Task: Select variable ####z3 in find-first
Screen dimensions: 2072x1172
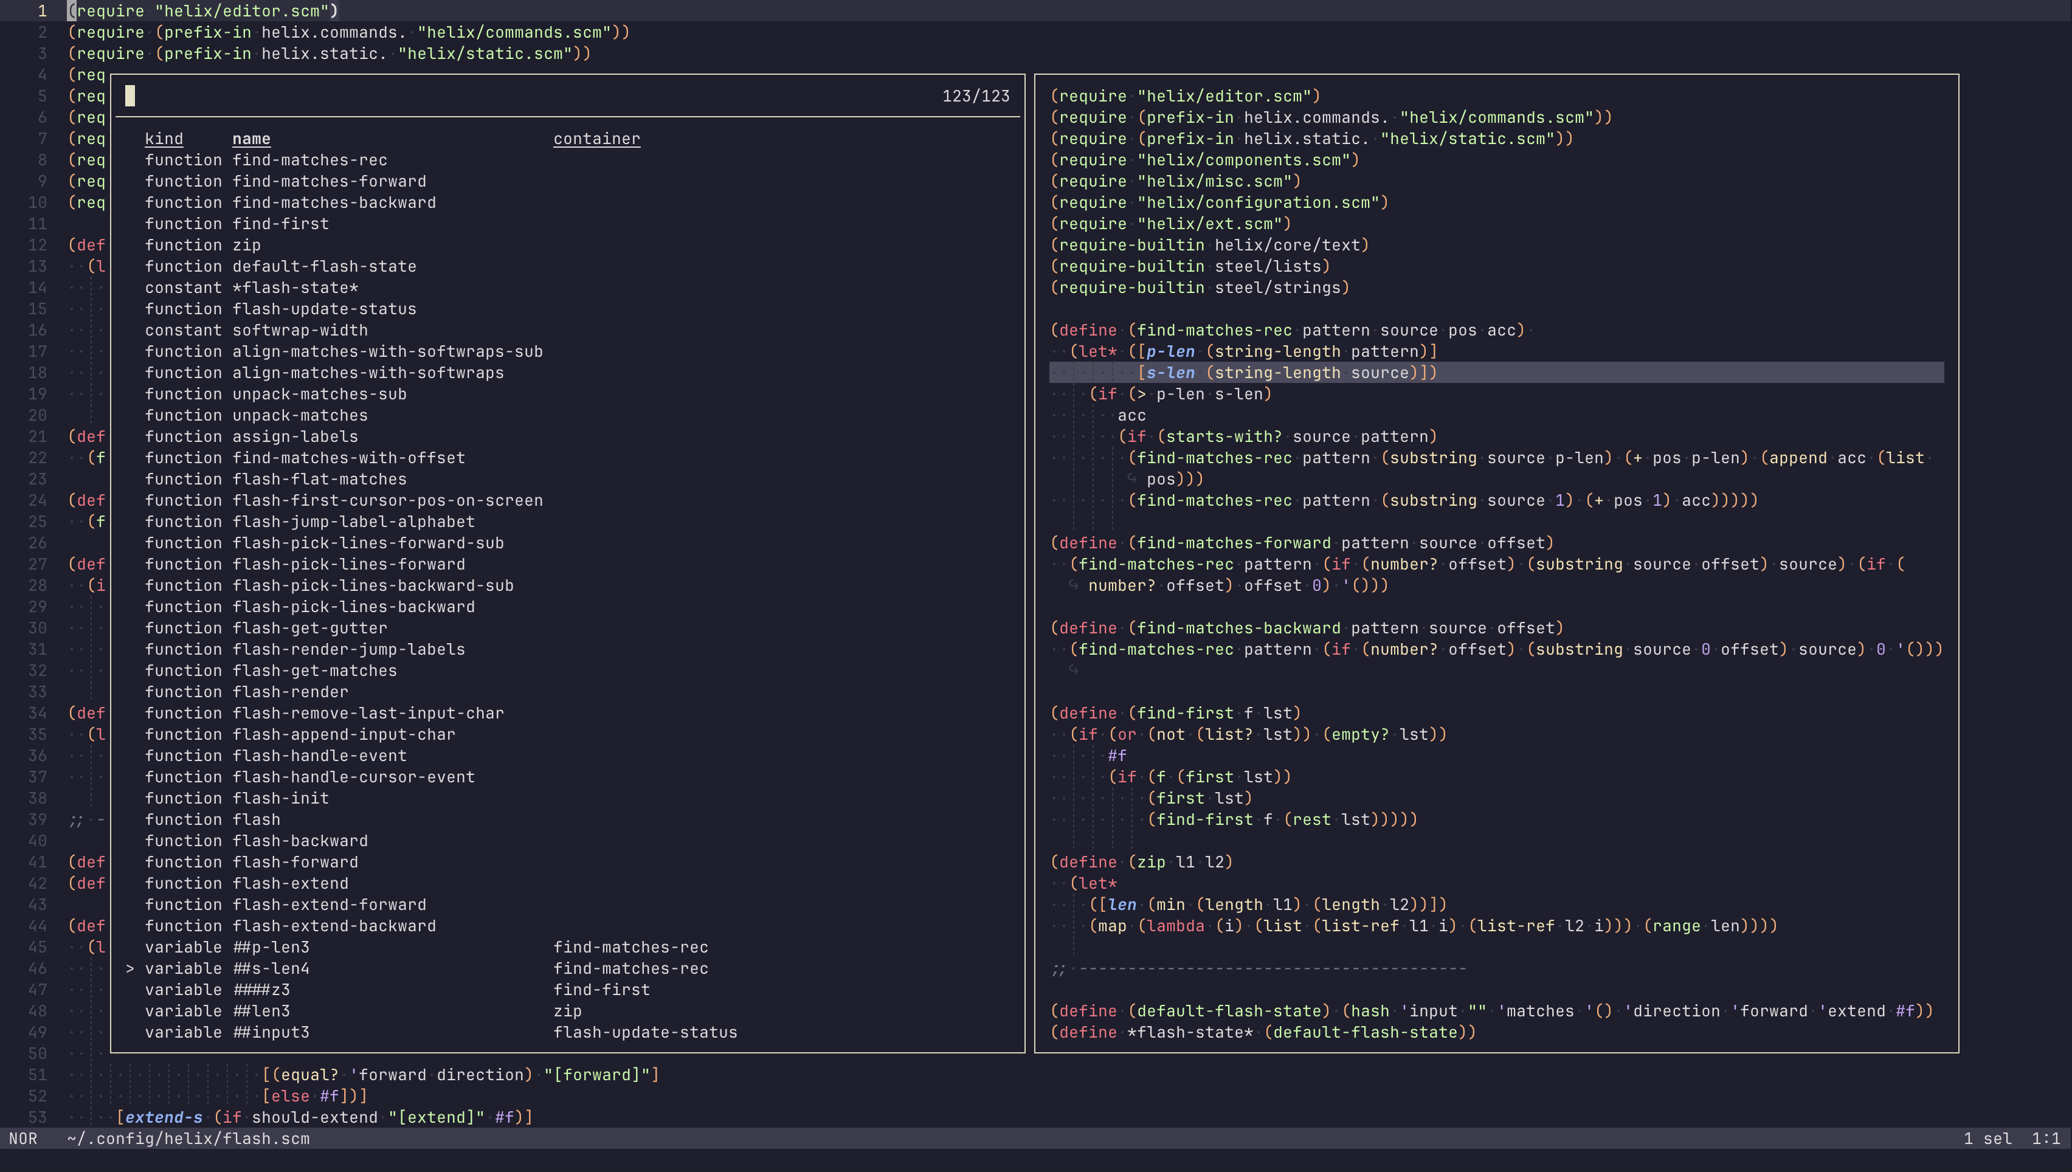Action: (x=261, y=989)
